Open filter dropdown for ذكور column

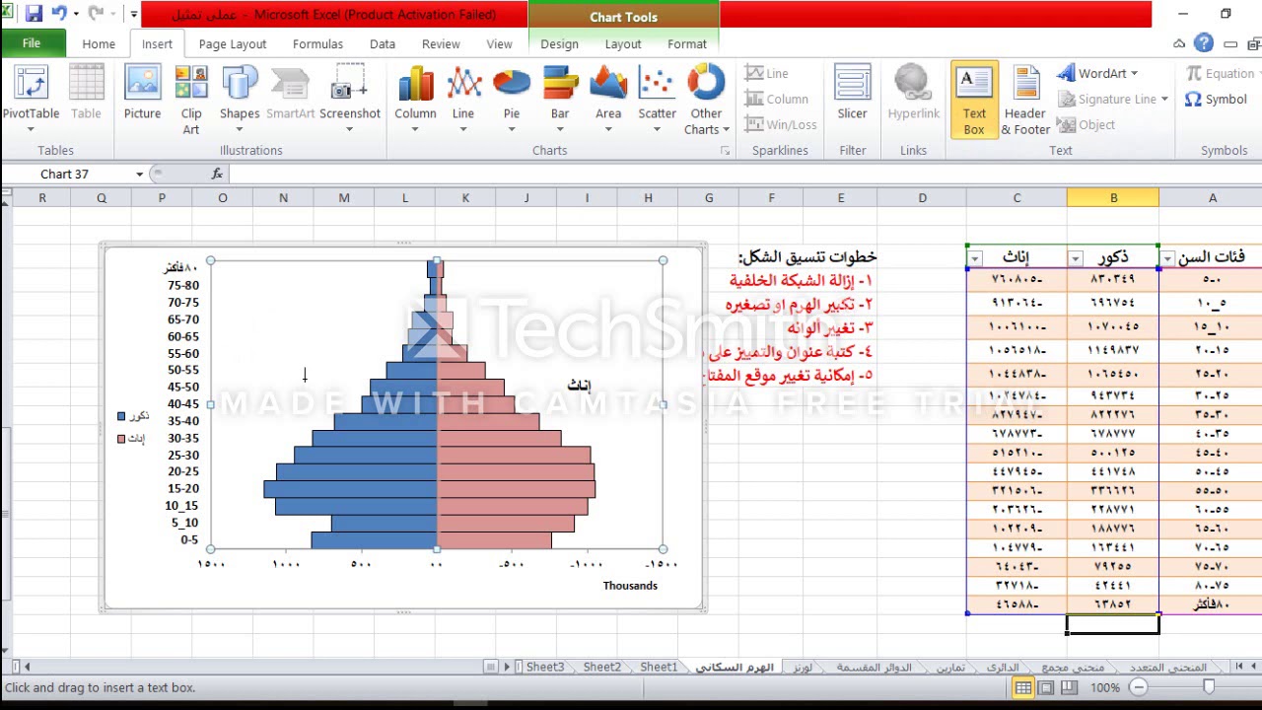tap(1075, 258)
